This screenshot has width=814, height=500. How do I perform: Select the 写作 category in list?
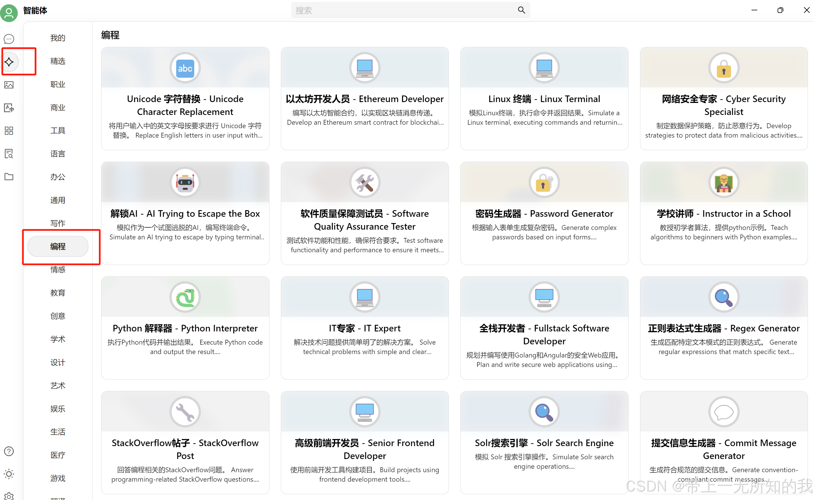click(x=58, y=223)
